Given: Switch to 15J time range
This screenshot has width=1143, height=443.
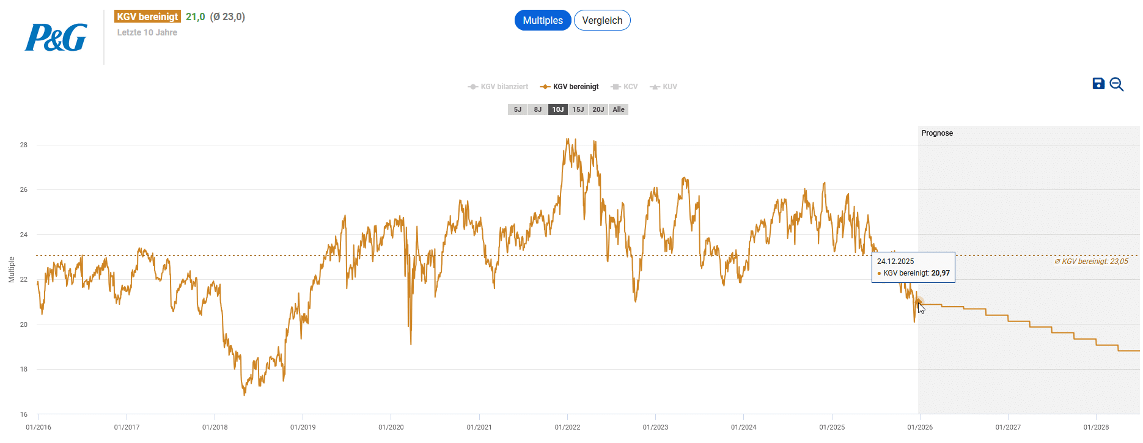Looking at the screenshot, I should tap(578, 109).
